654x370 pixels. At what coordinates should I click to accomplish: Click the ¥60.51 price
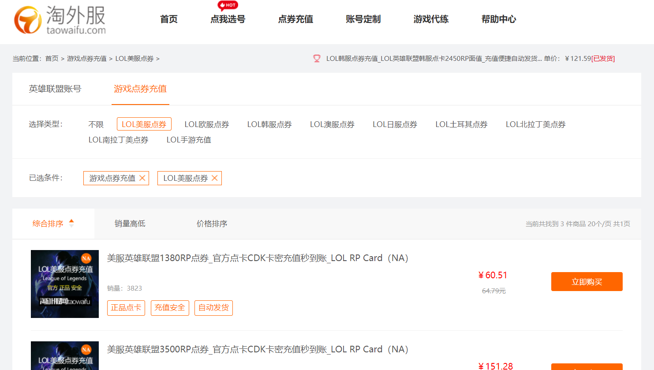[493, 275]
